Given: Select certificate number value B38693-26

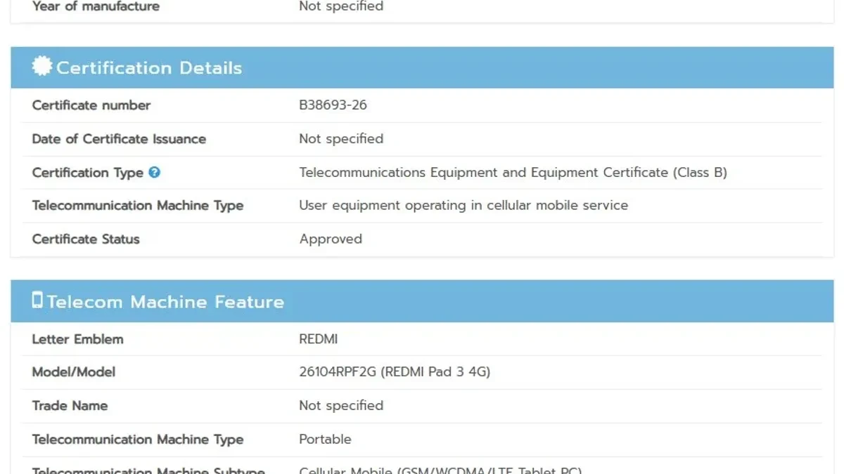Looking at the screenshot, I should click(x=333, y=105).
